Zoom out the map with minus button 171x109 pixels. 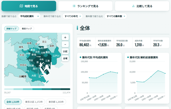pos(65,45)
